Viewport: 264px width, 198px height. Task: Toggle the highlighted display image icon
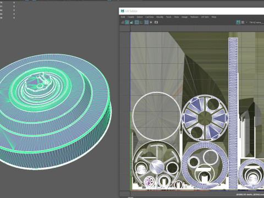point(238,23)
